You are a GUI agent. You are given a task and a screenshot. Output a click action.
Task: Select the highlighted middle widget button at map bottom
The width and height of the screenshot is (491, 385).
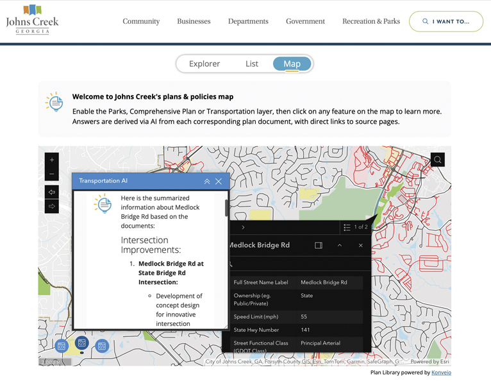click(82, 343)
